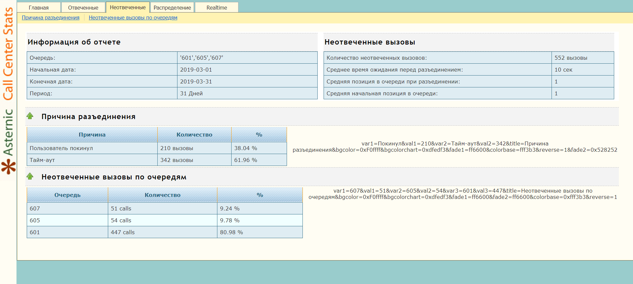Sort by the Причина column header
633x284 pixels.
tap(92, 135)
